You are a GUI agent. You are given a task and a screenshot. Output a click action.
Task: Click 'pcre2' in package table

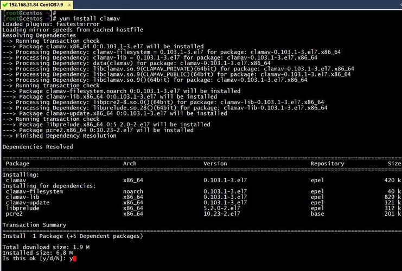(14, 214)
